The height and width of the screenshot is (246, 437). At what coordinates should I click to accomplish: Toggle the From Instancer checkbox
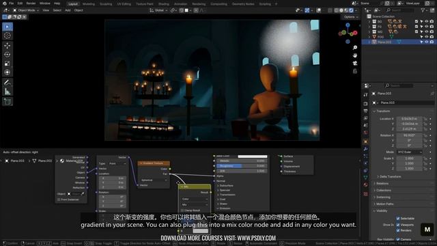pyautogui.click(x=59, y=200)
